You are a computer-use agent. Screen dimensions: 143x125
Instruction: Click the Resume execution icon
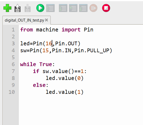93,8
